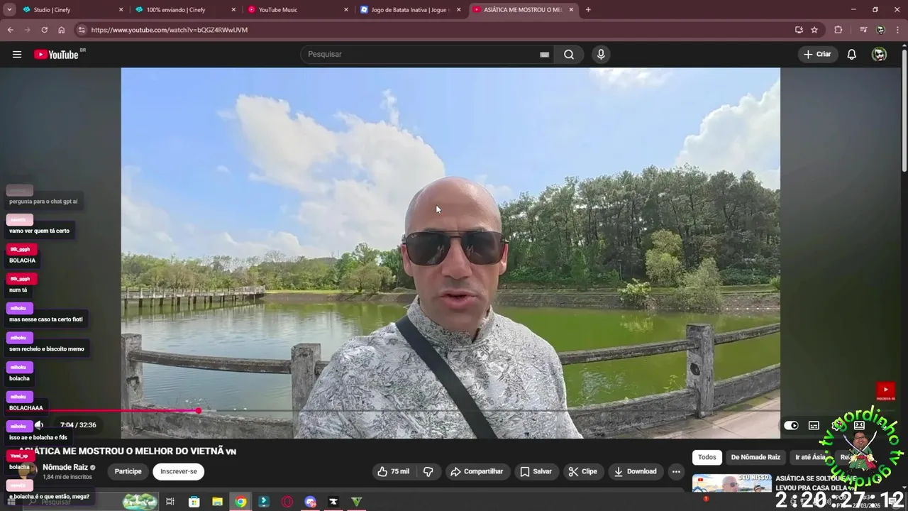Switch to Jogo de Batata Inativa tab

[411, 10]
